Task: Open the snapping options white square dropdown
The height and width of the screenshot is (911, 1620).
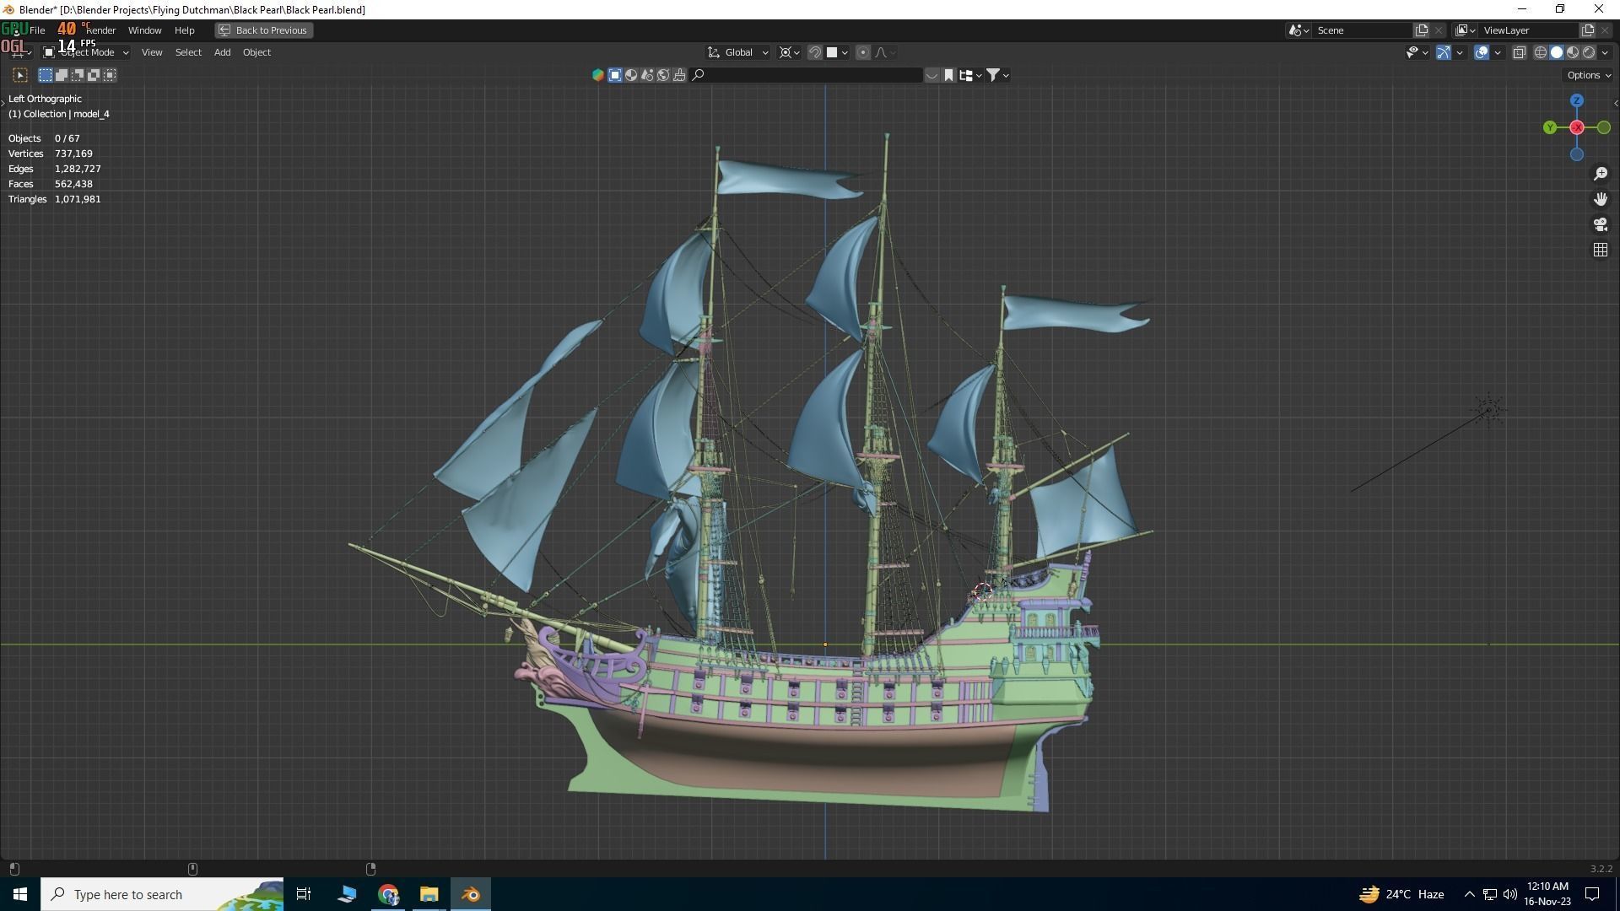Action: click(x=837, y=52)
